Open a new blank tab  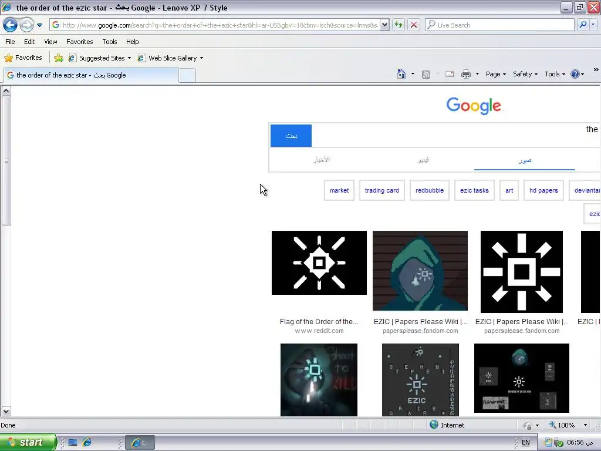coord(187,76)
